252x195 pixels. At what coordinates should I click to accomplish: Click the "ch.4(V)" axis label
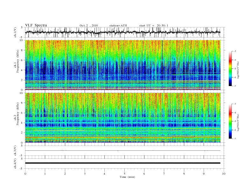[x=15, y=163]
